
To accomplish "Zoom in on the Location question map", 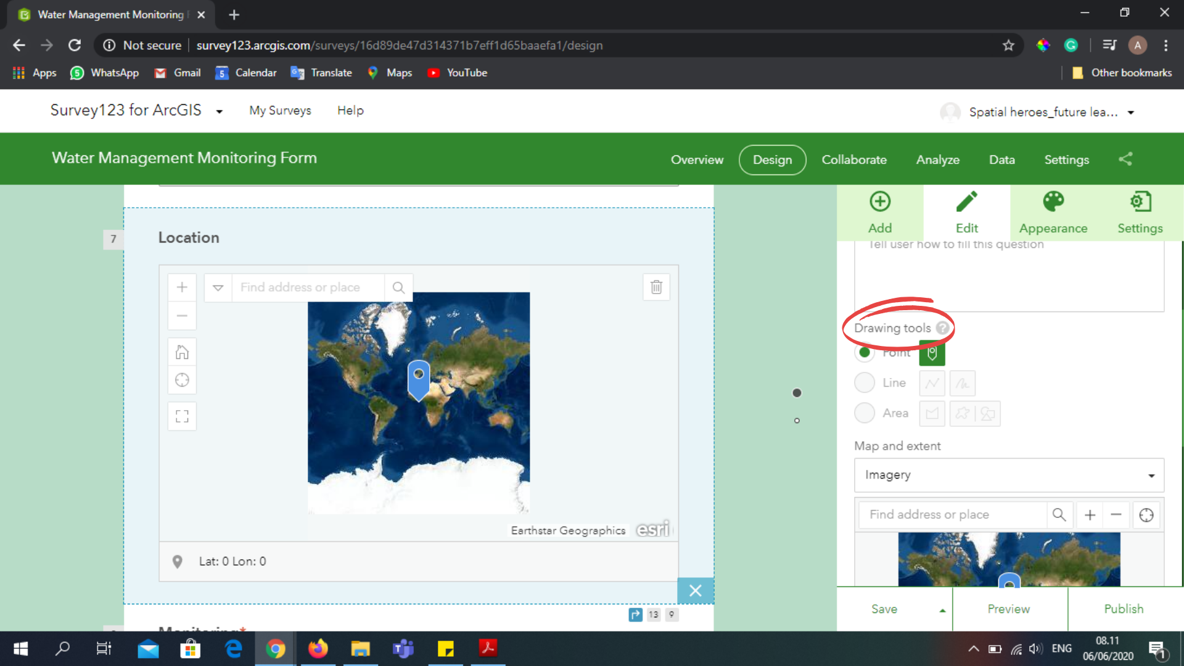I will tap(182, 287).
